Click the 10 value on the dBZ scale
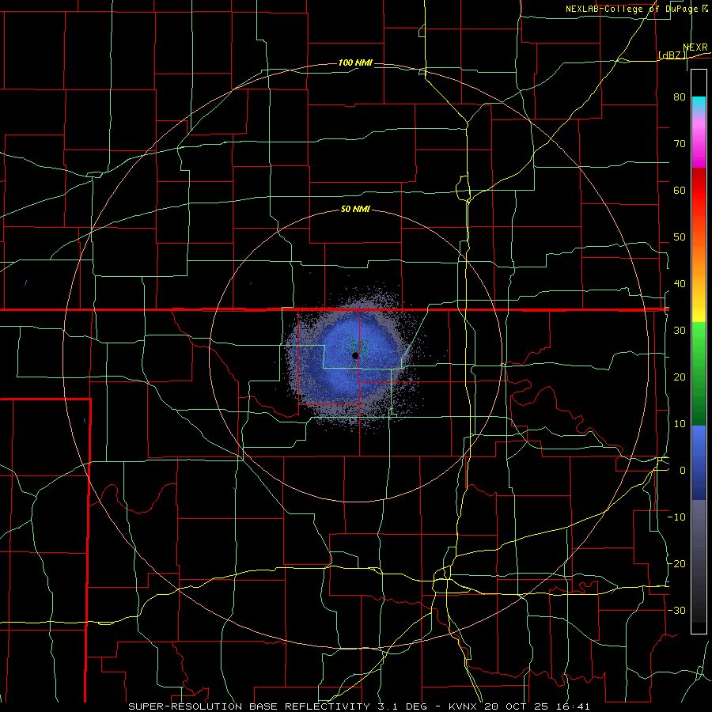712x712 pixels. coord(680,424)
